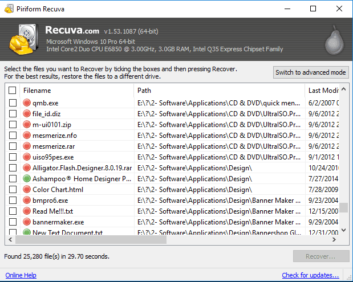Tick the checkbox for Read Me!!!.txt
This screenshot has height=282, width=353.
(13, 211)
